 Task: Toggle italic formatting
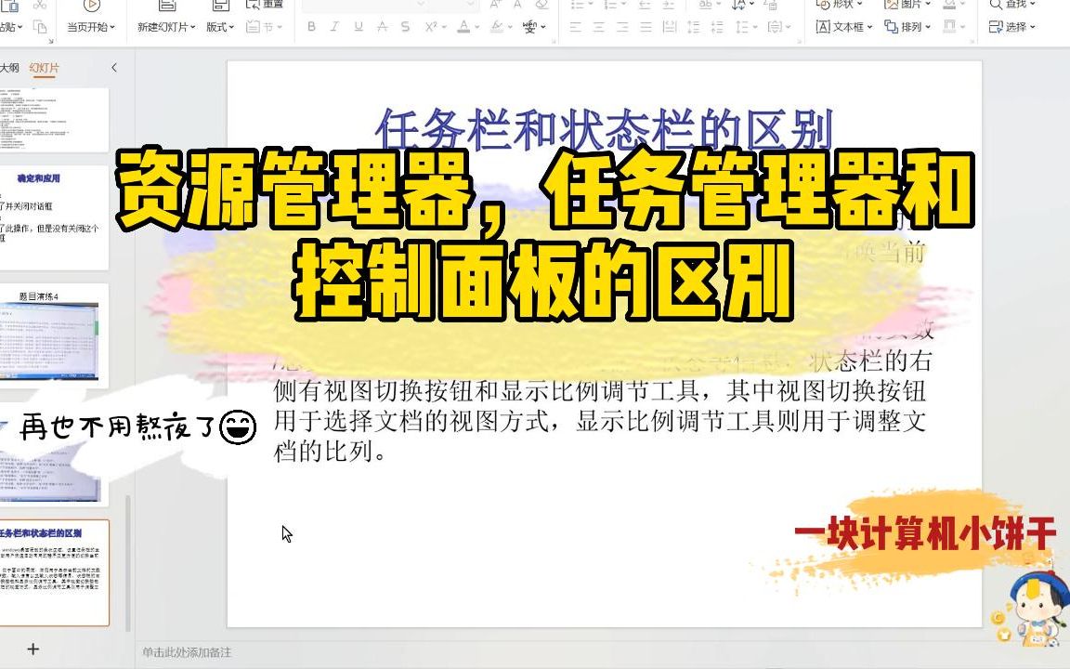334,27
